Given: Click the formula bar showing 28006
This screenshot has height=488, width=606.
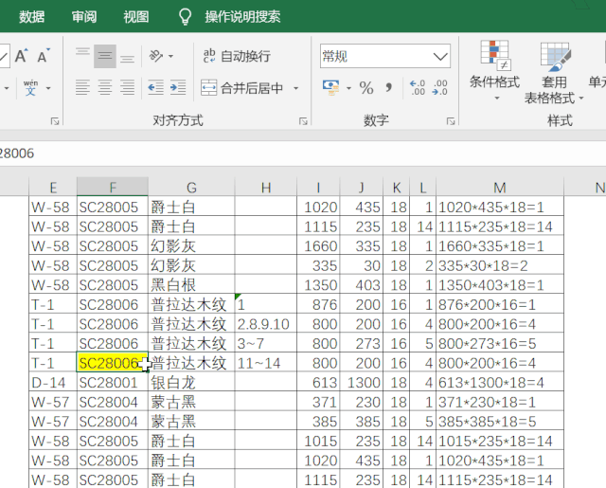Looking at the screenshot, I should 303,154.
